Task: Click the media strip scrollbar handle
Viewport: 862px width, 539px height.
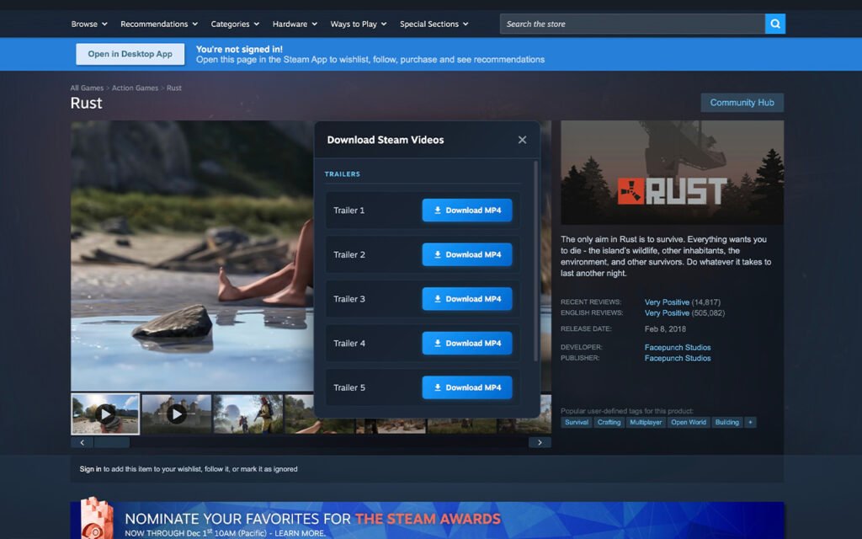Action: coord(112,442)
